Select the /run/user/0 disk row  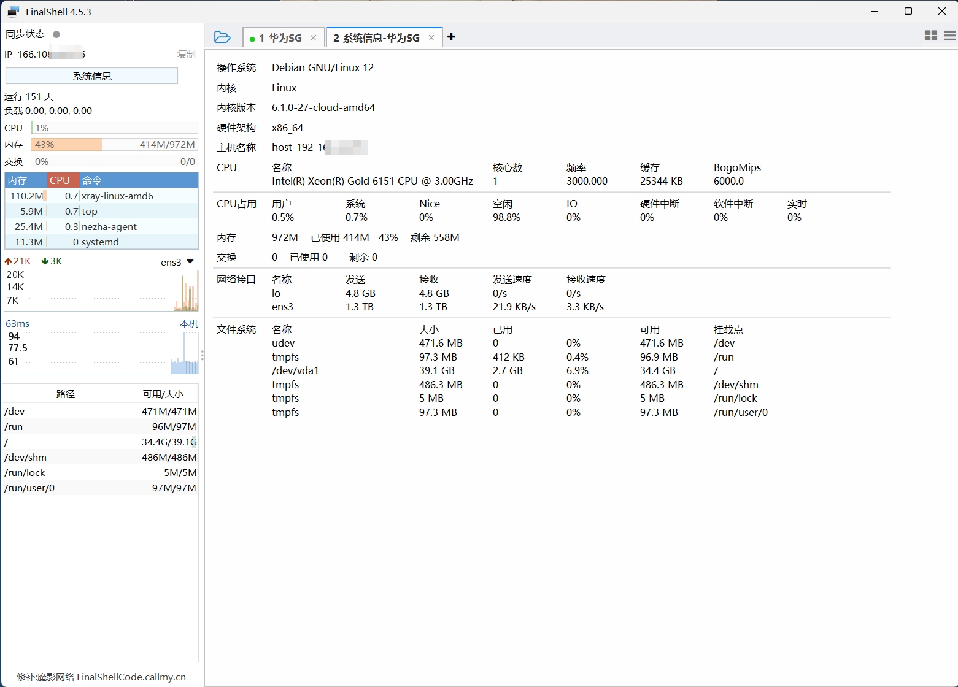(101, 488)
